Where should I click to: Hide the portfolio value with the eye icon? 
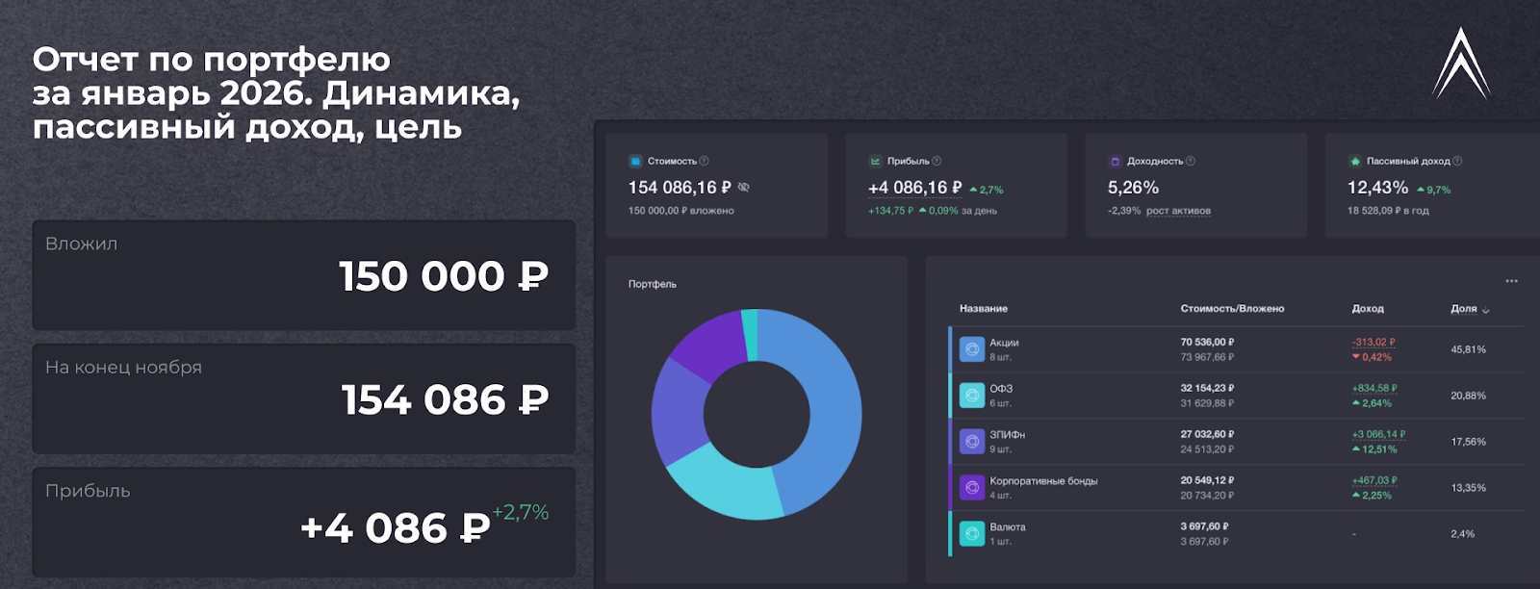pos(743,188)
